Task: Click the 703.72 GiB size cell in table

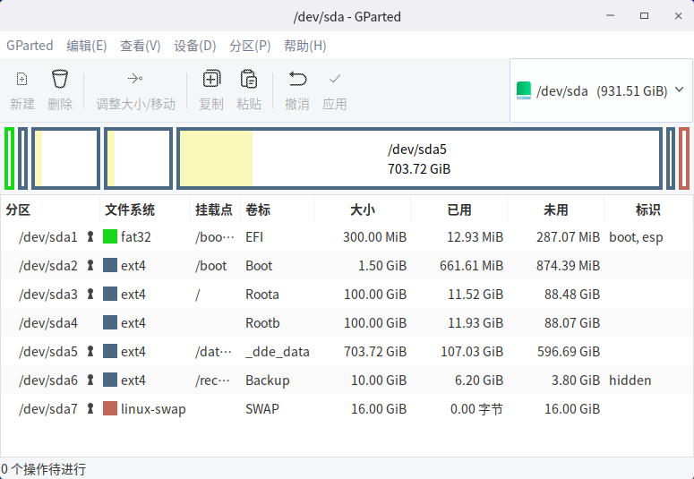Action: pyautogui.click(x=375, y=352)
